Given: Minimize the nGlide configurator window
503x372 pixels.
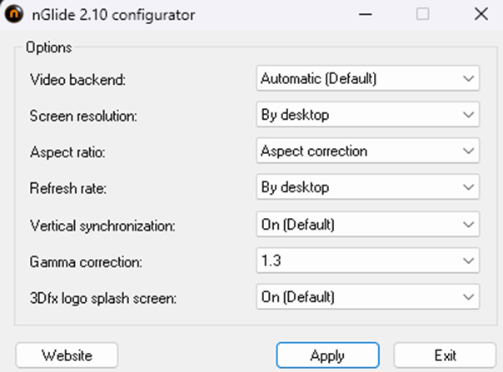Looking at the screenshot, I should 364,14.
